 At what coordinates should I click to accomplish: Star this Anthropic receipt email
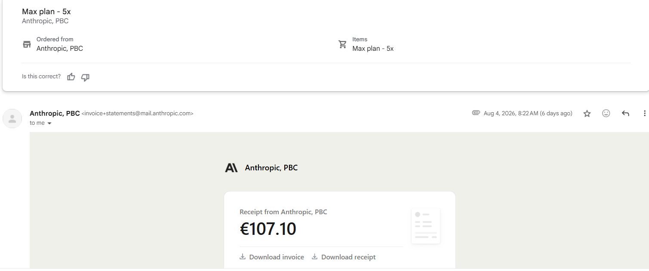(x=587, y=114)
